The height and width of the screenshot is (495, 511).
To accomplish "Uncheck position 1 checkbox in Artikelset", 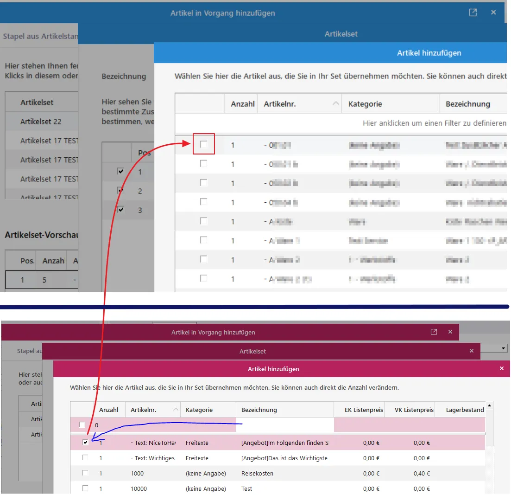I will click(x=121, y=172).
